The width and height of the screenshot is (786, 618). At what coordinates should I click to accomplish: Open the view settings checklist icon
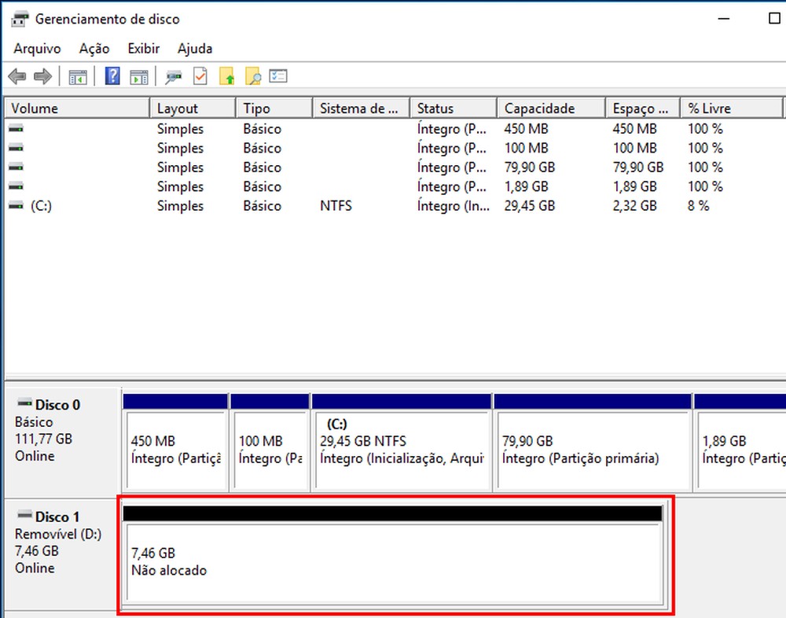click(x=278, y=76)
